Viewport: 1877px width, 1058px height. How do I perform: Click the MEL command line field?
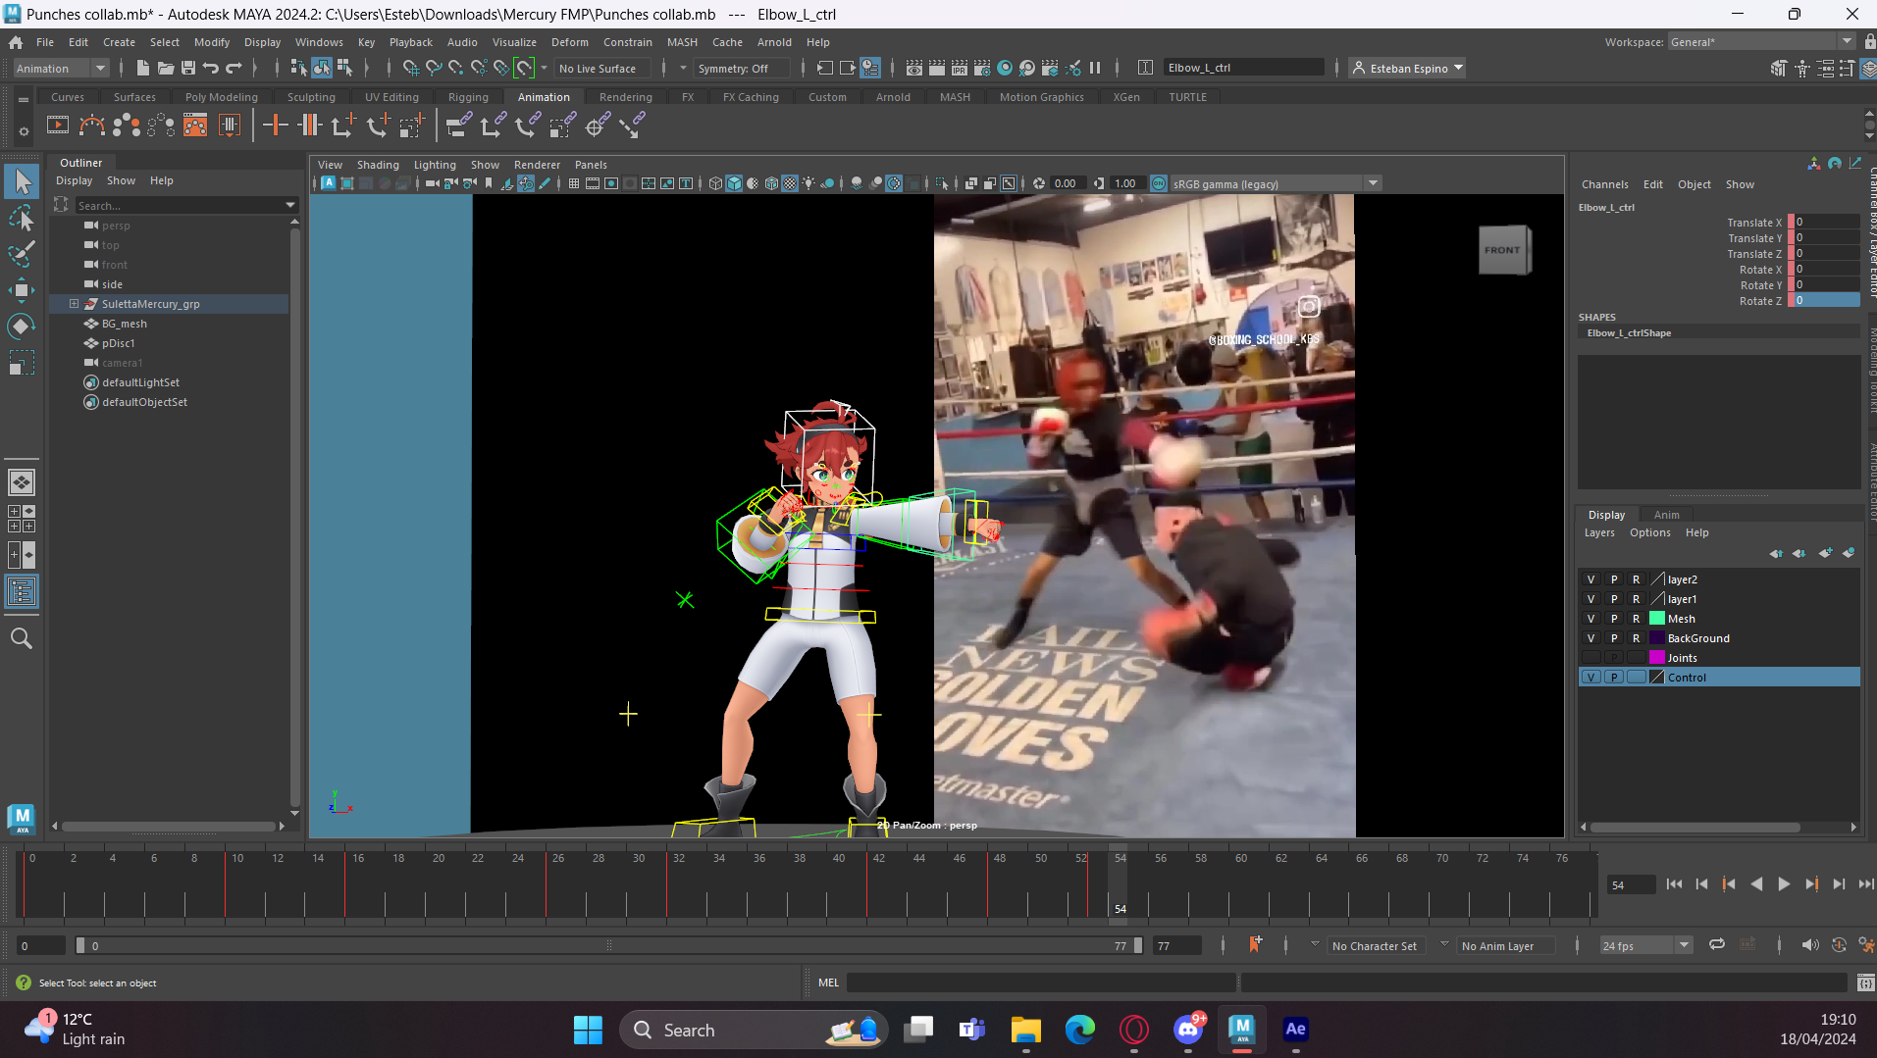pos(1041,982)
